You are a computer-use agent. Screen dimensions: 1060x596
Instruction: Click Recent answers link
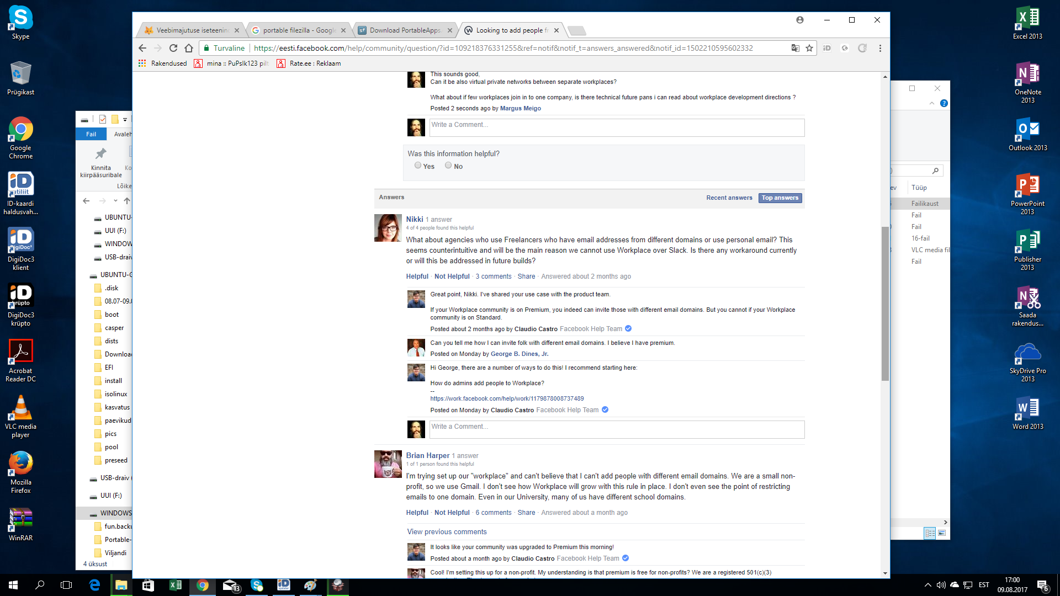click(729, 198)
